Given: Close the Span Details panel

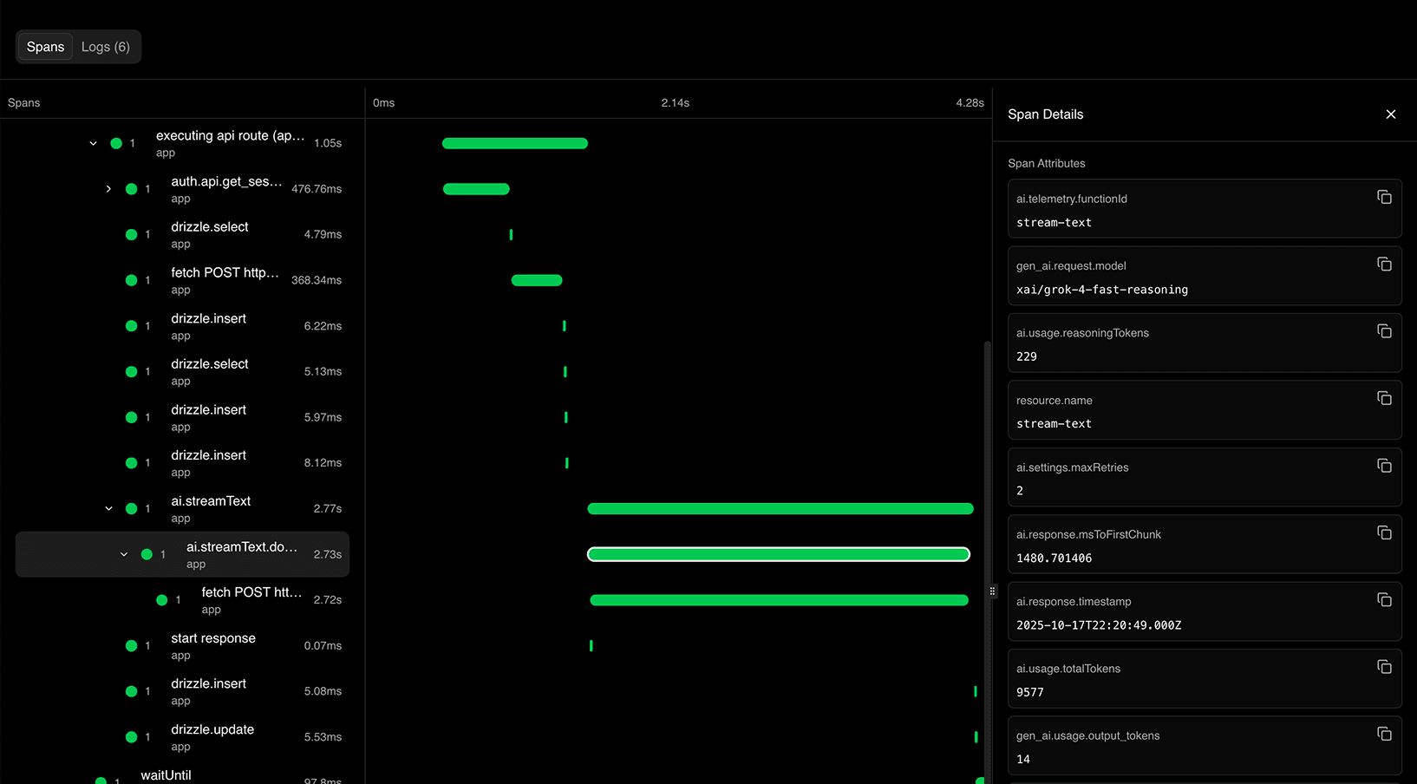Looking at the screenshot, I should [1391, 114].
